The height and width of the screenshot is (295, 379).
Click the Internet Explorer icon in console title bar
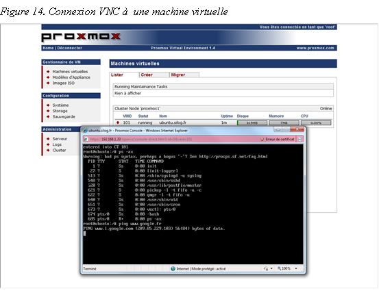pyautogui.click(x=85, y=131)
